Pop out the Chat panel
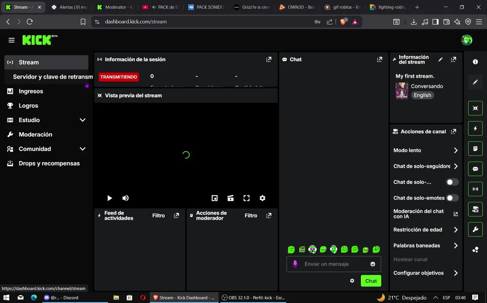This screenshot has width=487, height=303. click(379, 59)
